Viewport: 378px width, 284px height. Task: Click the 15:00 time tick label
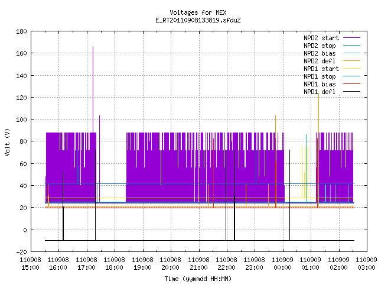30,267
